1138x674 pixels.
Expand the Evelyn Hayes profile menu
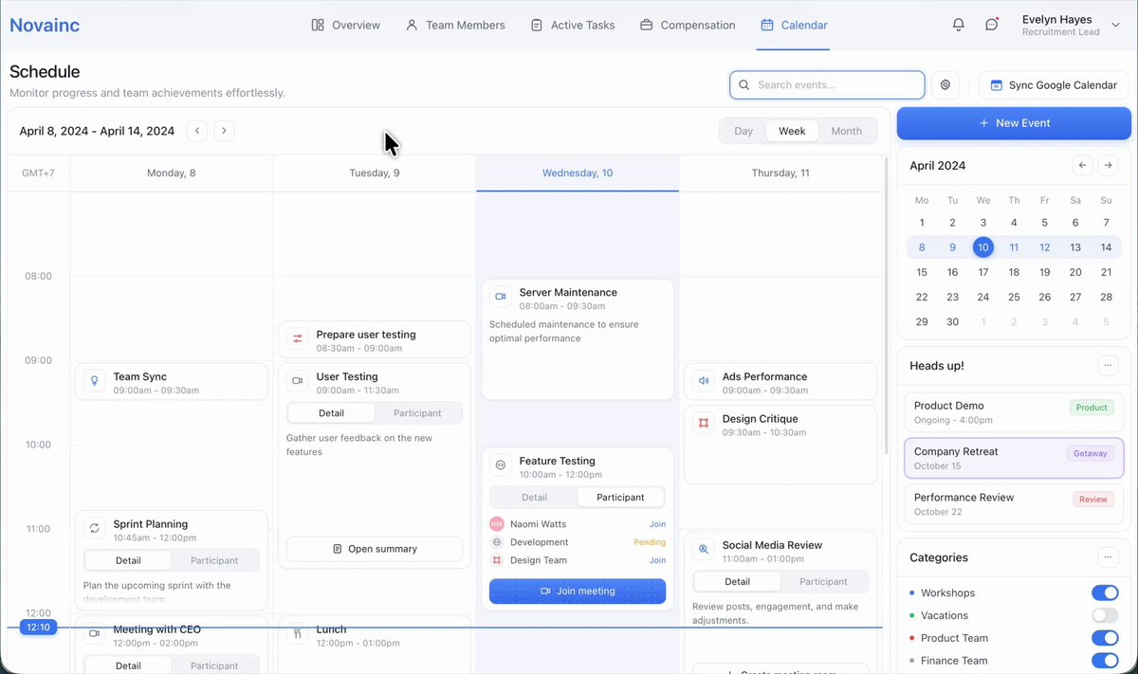coord(1115,26)
